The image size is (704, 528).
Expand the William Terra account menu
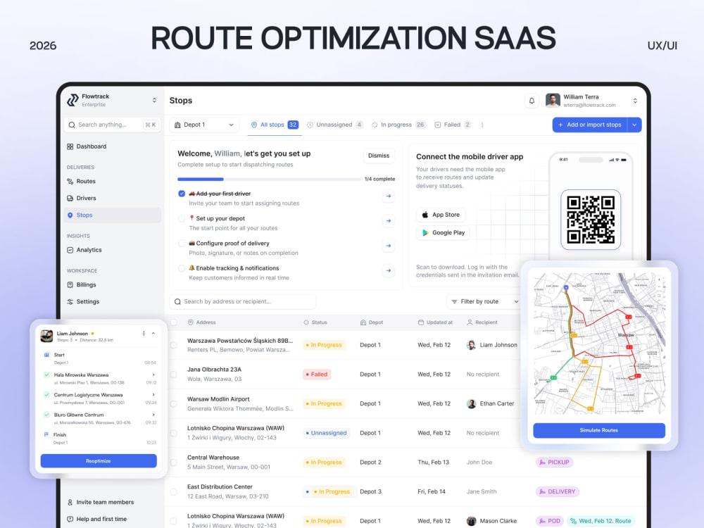click(635, 101)
